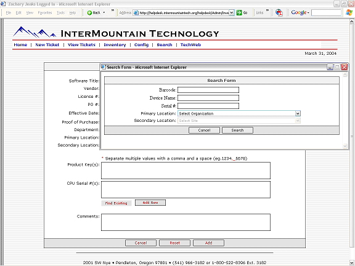
Task: Click the March 31, 2004 date text
Action: click(x=320, y=54)
